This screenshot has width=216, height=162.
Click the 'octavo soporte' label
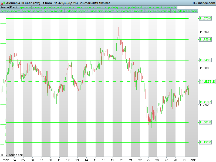click(x=11, y=11)
